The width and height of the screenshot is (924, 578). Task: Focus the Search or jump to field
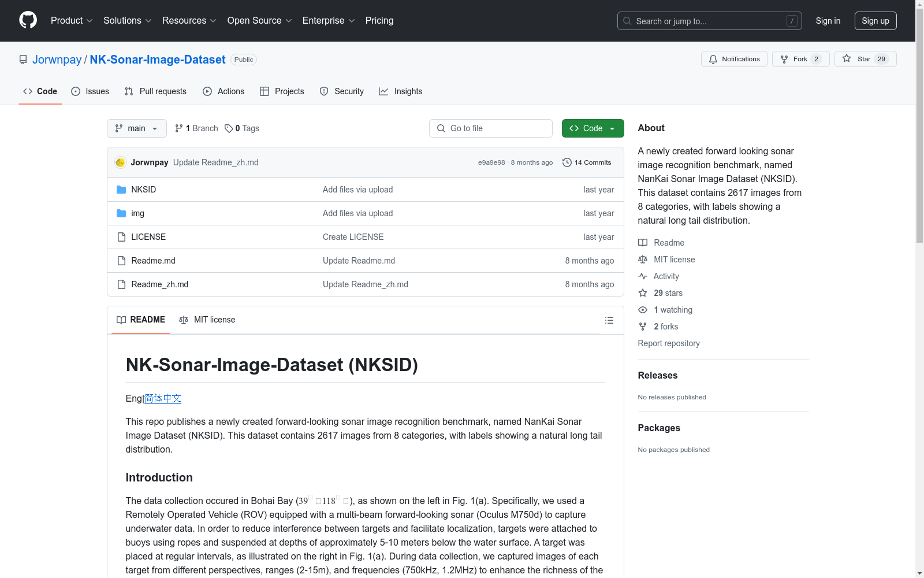[x=710, y=21]
